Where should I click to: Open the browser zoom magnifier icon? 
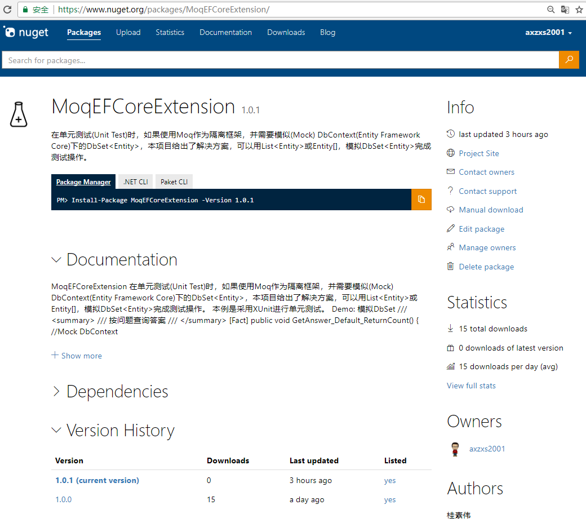[551, 10]
